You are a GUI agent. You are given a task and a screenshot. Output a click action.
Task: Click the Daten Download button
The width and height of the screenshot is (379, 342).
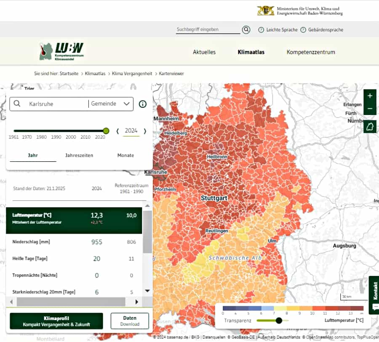(x=130, y=321)
